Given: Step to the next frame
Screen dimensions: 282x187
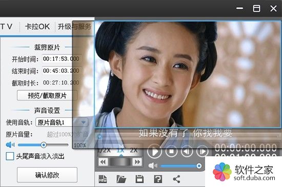Looking at the screenshot, I should [x=203, y=151].
